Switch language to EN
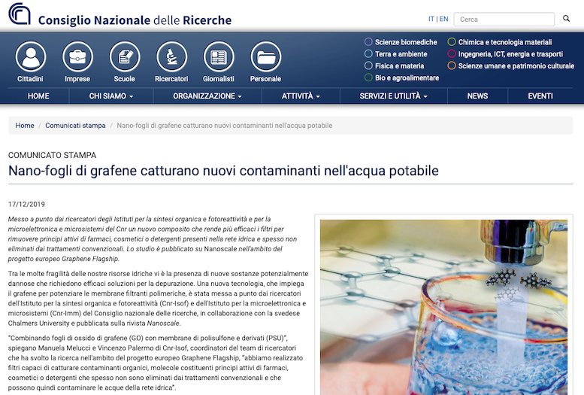 coord(443,19)
